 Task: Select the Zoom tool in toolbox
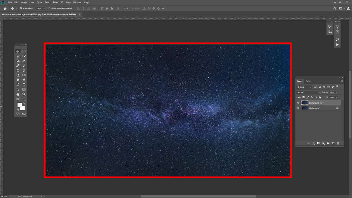[24, 94]
